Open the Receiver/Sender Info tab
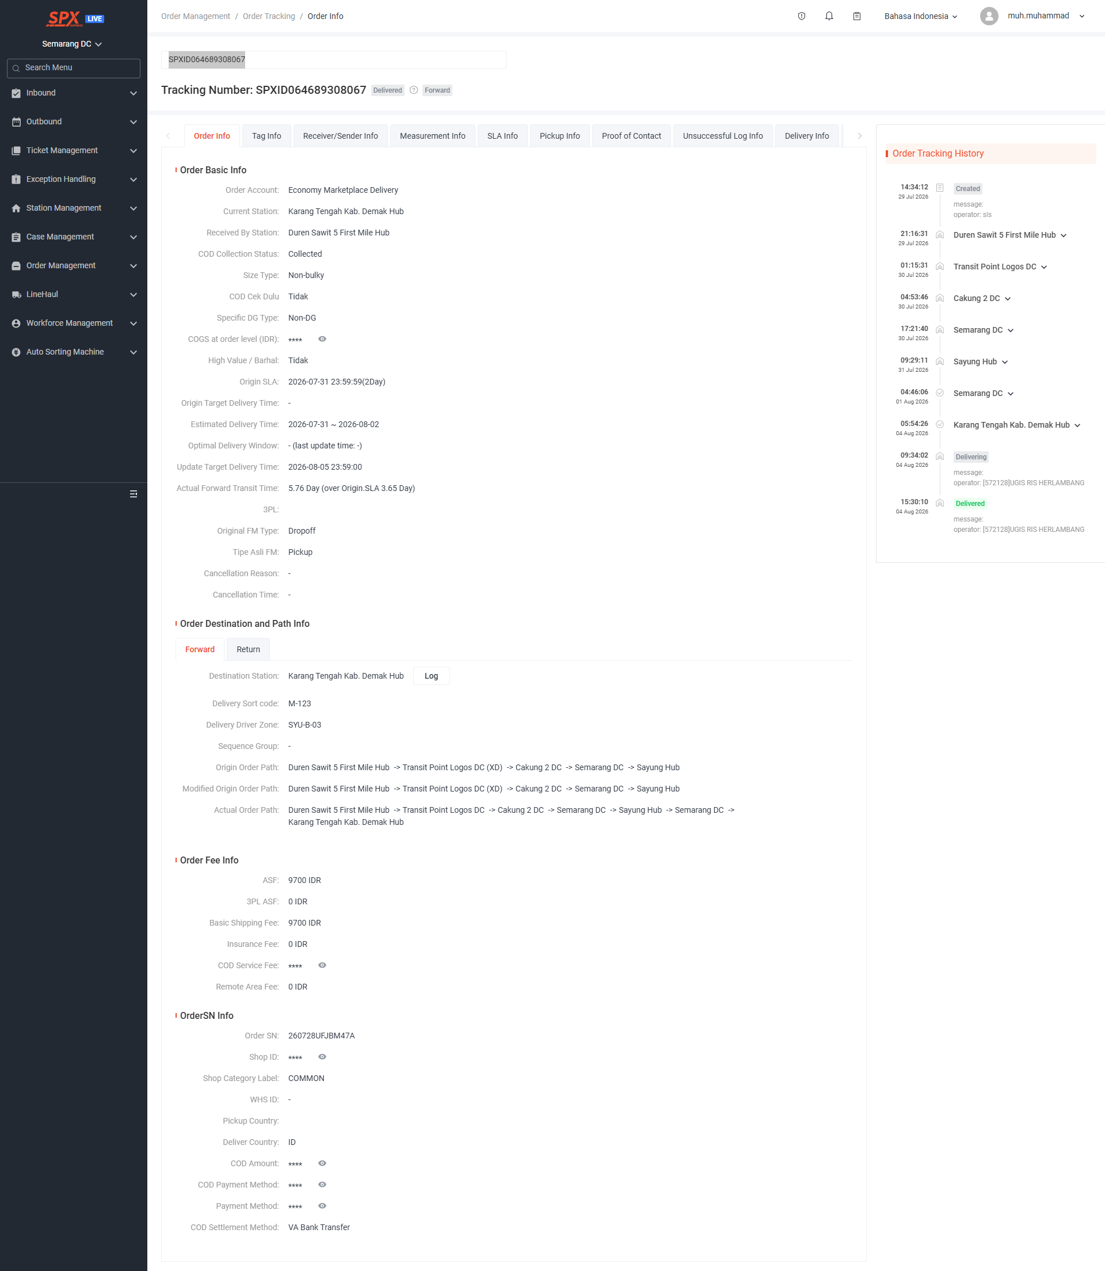1105x1271 pixels. [340, 136]
